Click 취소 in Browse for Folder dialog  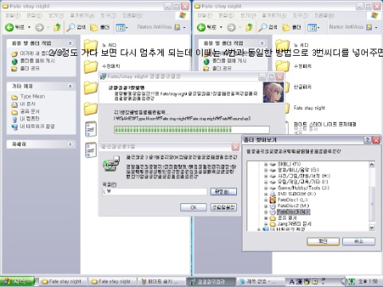click(x=359, y=242)
